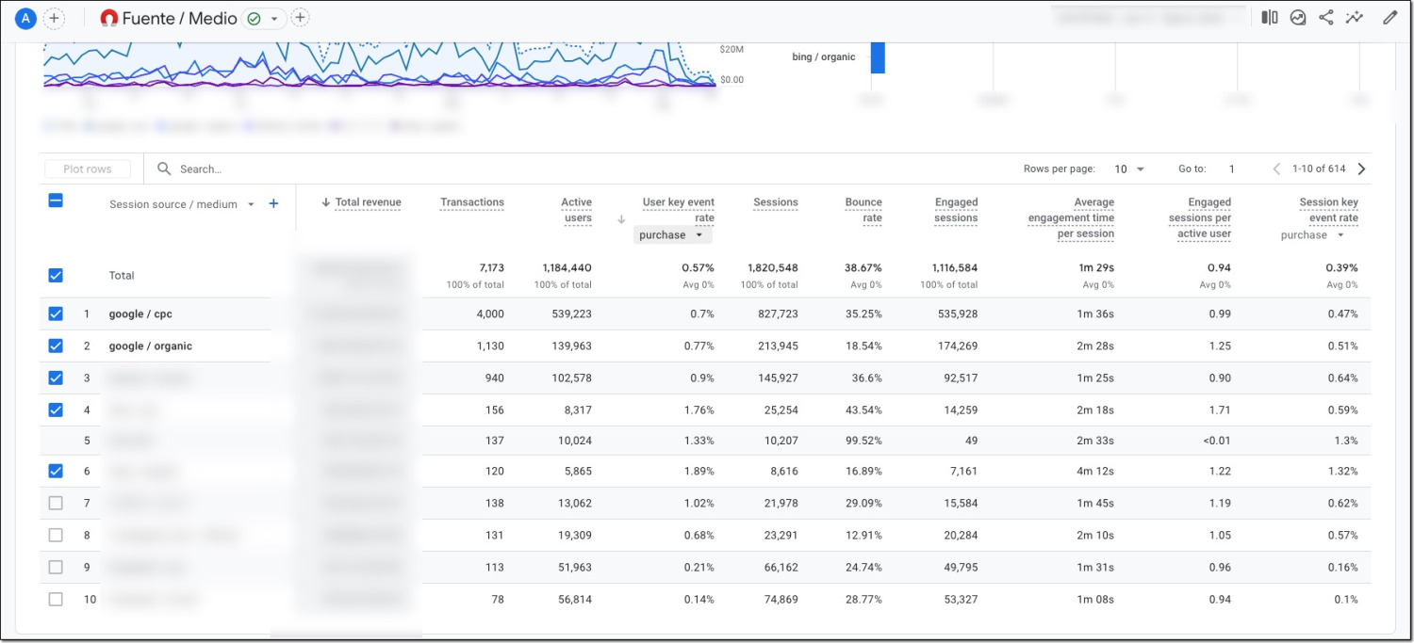Sort by User key event rate header
This screenshot has height=643, width=1414.
(678, 210)
